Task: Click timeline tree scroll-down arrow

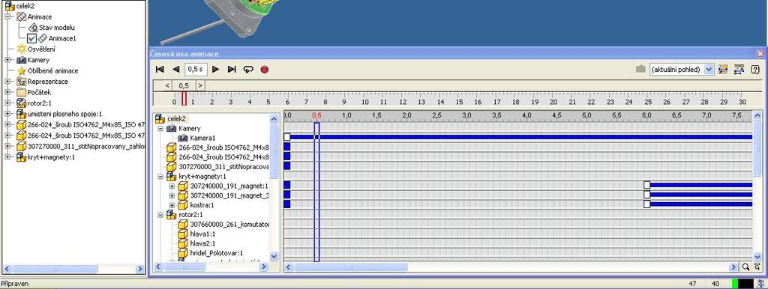Action: [x=274, y=256]
